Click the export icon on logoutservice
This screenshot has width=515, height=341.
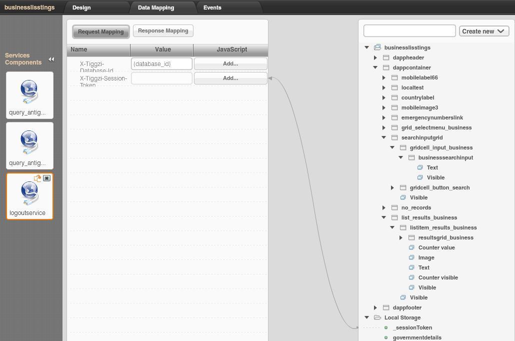point(37,178)
